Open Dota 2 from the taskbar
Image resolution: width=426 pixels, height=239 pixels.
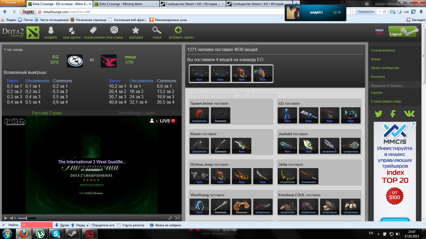pyautogui.click(x=89, y=234)
